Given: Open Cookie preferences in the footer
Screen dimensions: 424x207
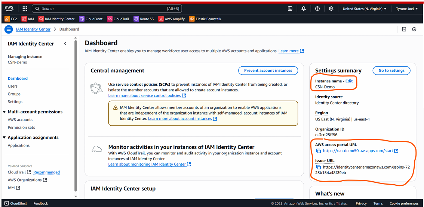Looking at the screenshot, I should 404,204.
